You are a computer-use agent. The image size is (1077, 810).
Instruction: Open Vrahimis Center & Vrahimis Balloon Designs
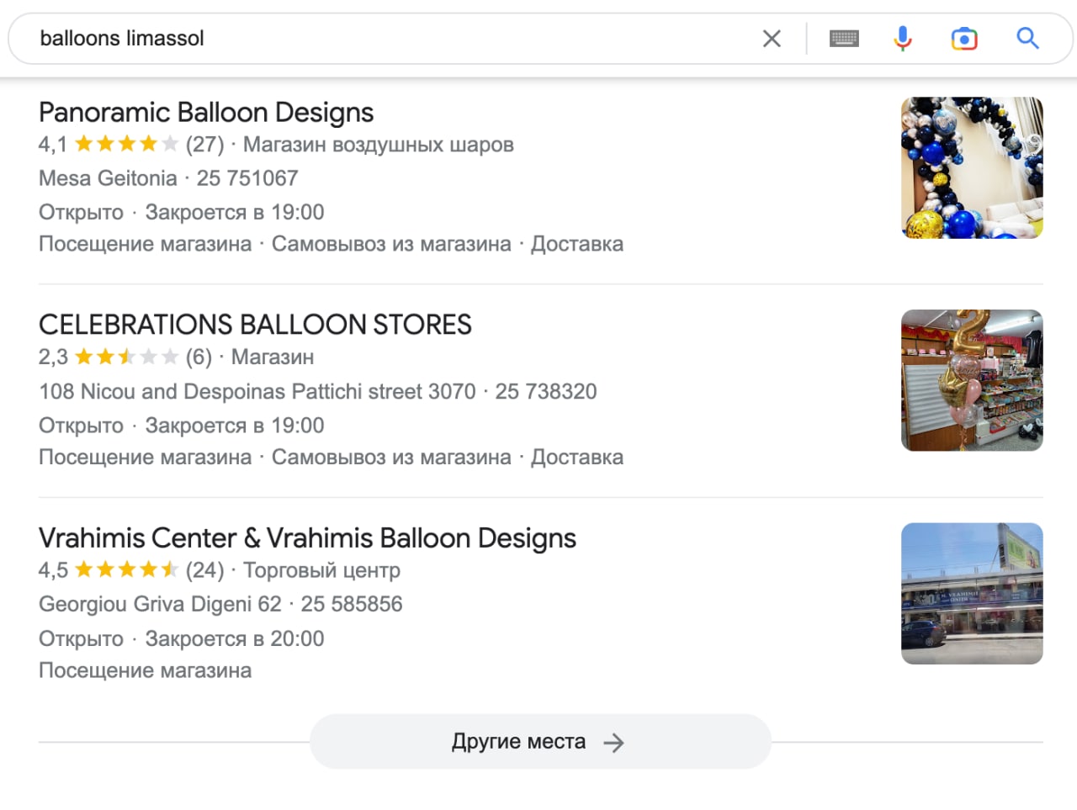pyautogui.click(x=307, y=538)
